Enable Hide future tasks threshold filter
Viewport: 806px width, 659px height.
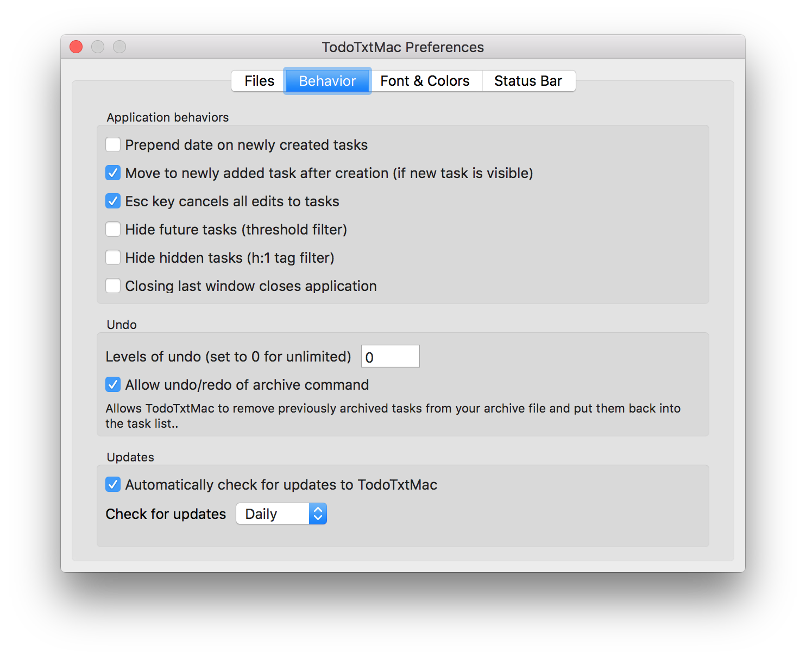(x=113, y=230)
